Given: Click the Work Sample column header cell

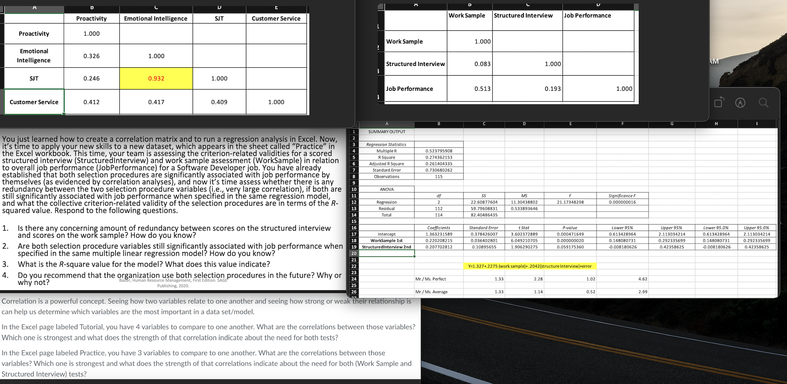Looking at the screenshot, I should (470, 20).
